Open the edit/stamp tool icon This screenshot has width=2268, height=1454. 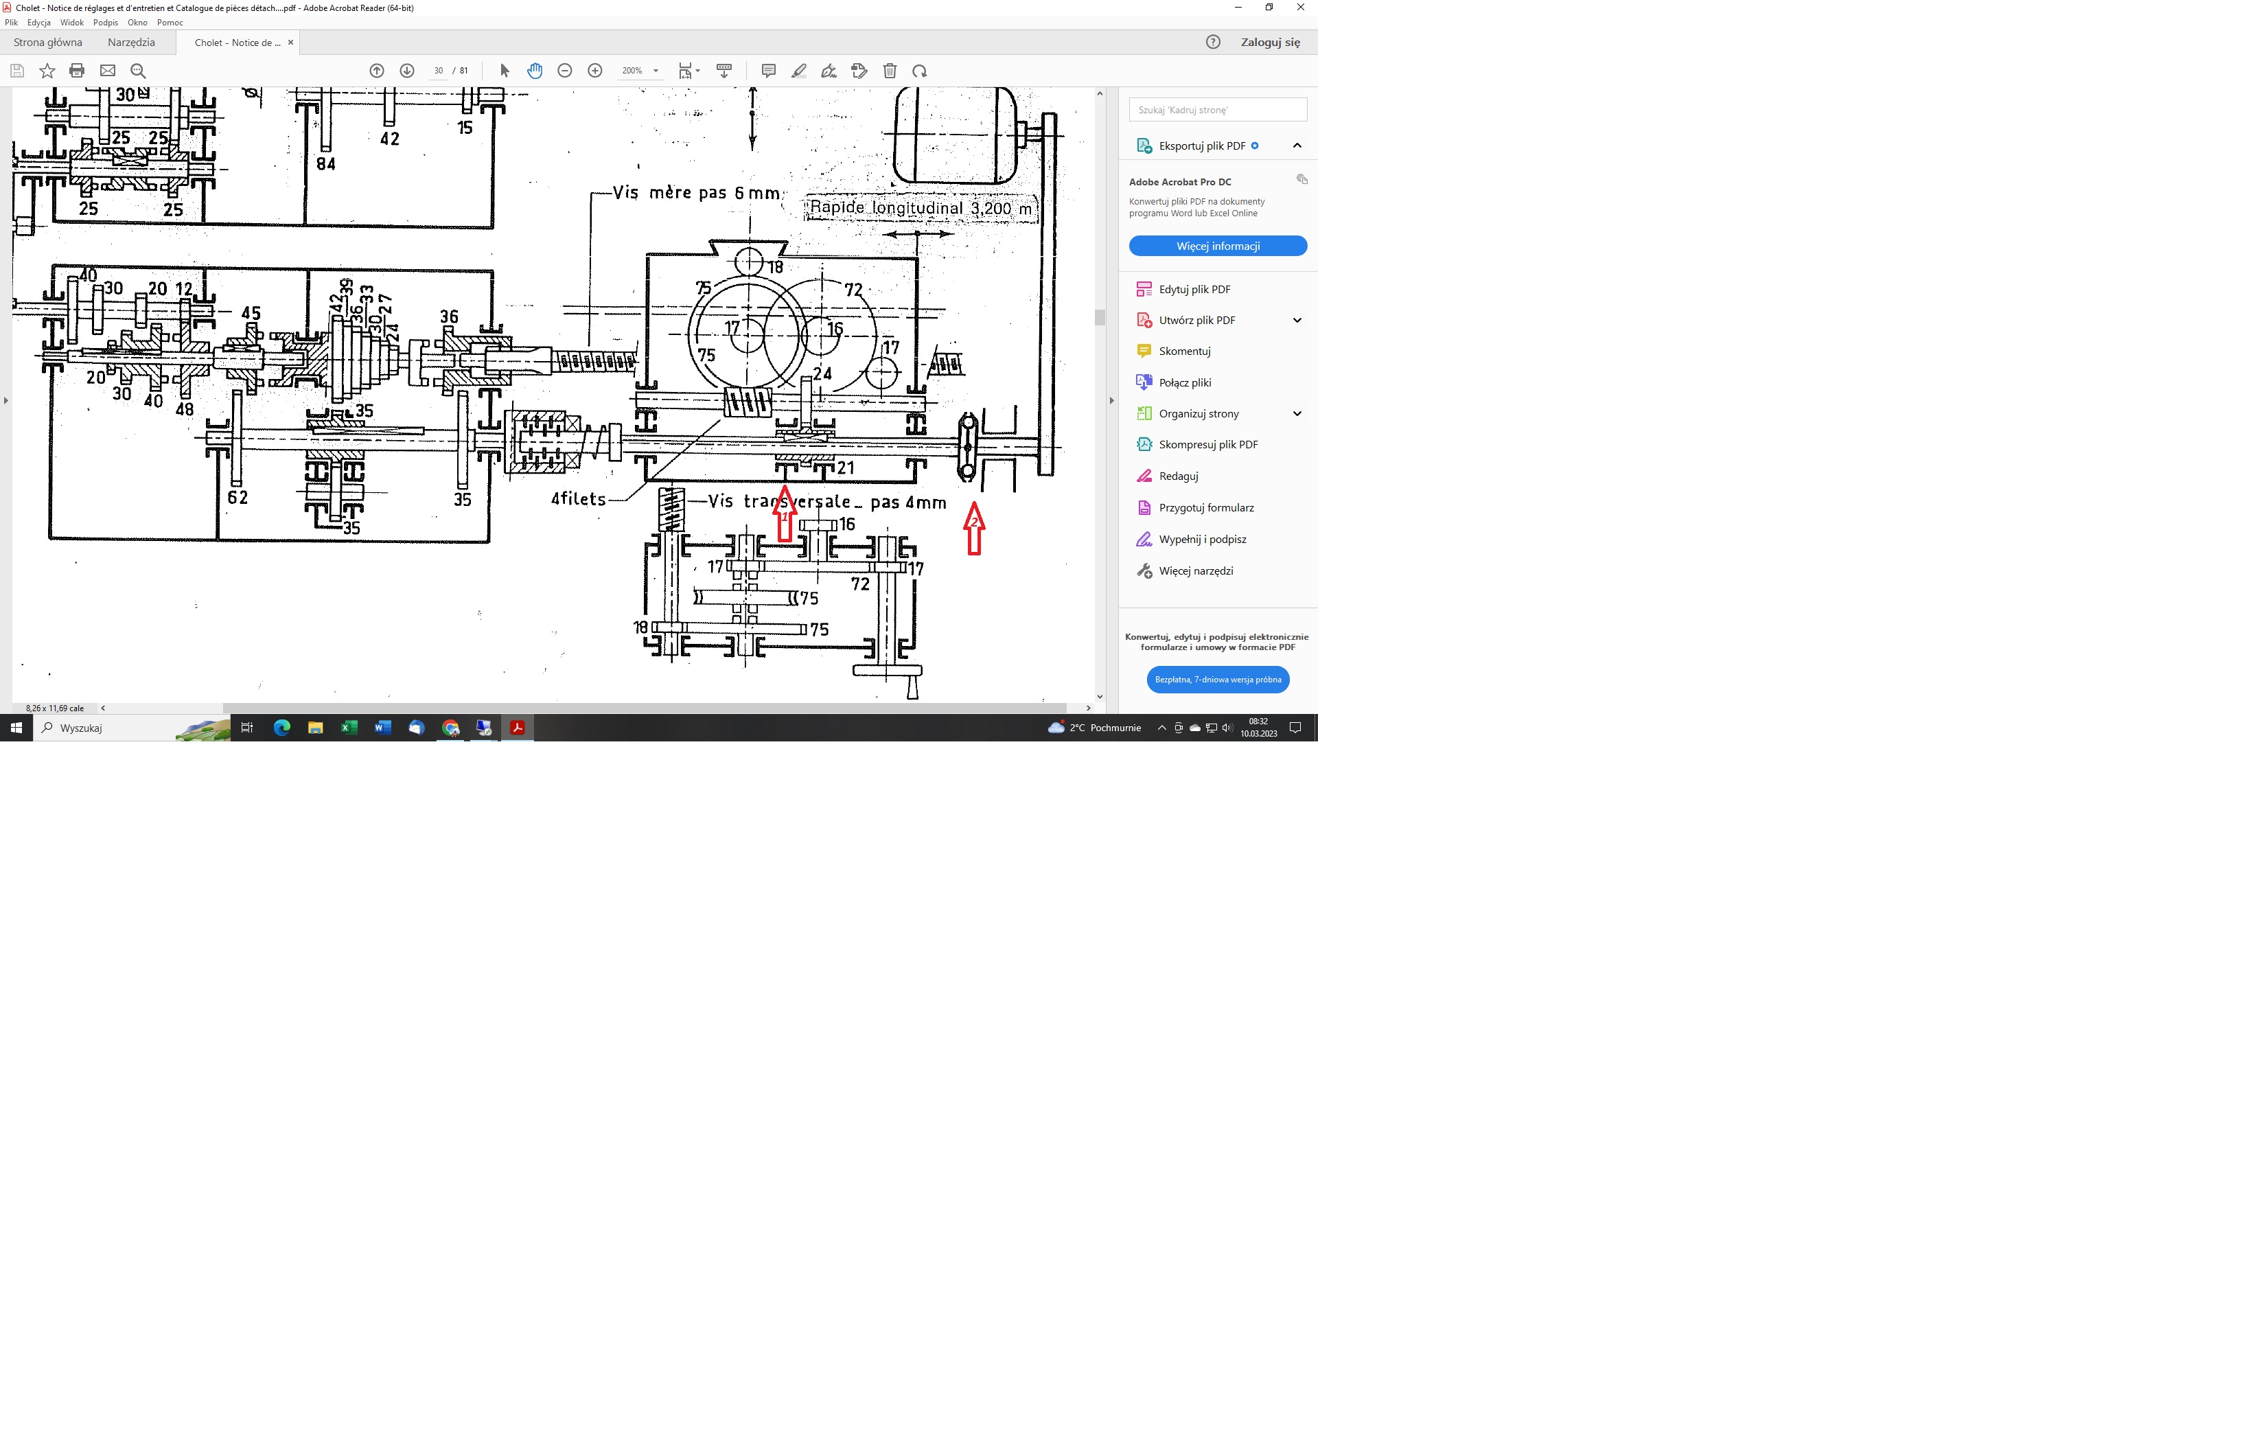click(859, 71)
